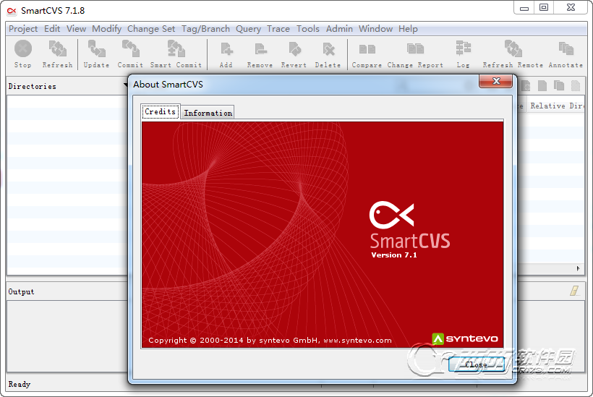Image resolution: width=593 pixels, height=397 pixels.
Task: Click the clear output icon in Output panel
Action: coord(574,291)
